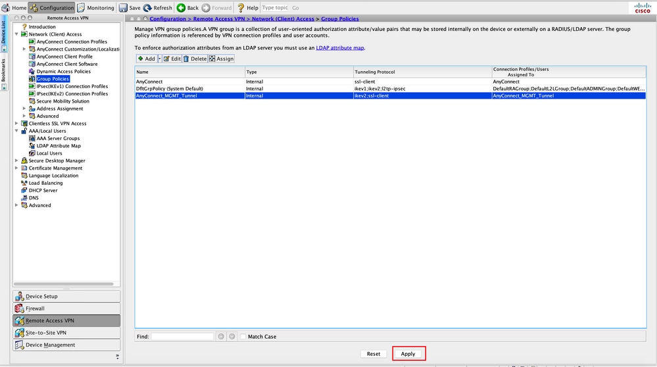Expand Clientless SSL VPN Access

(16, 124)
